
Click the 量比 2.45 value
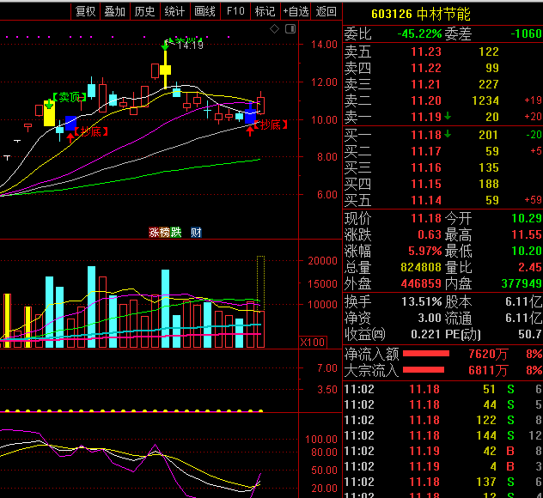530,267
